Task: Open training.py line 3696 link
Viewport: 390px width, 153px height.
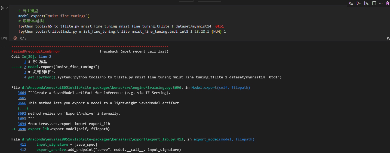Action: pos(22,129)
